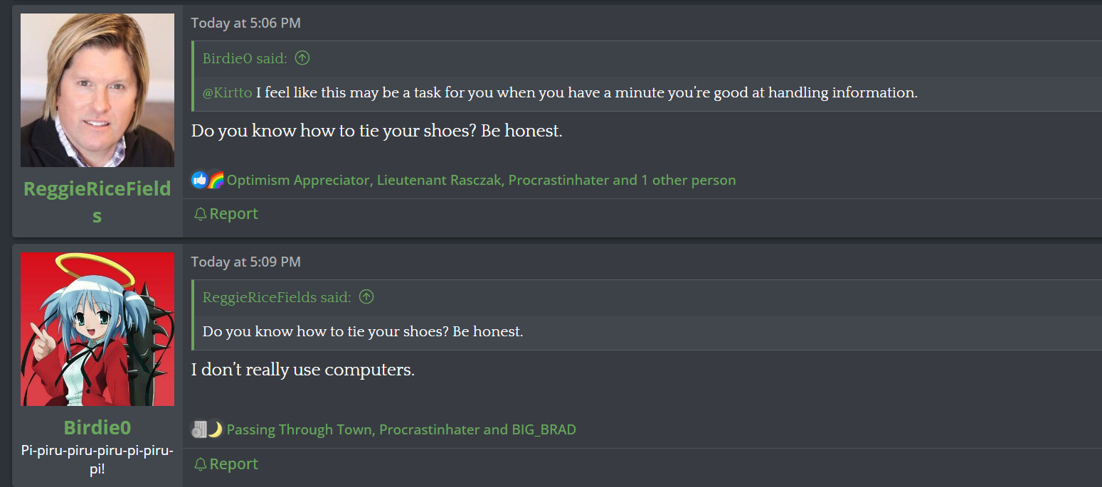Open the reaction list "Passing Through Town, Procrastinhater…"
1102x487 pixels.
tap(401, 429)
